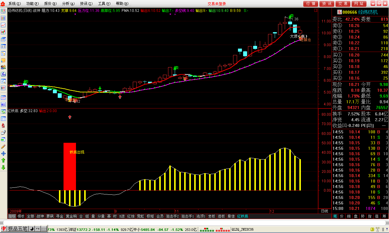Switch to the 筹 tab in the quote panel
Screen dimensions: 389x233
(x=384, y=216)
